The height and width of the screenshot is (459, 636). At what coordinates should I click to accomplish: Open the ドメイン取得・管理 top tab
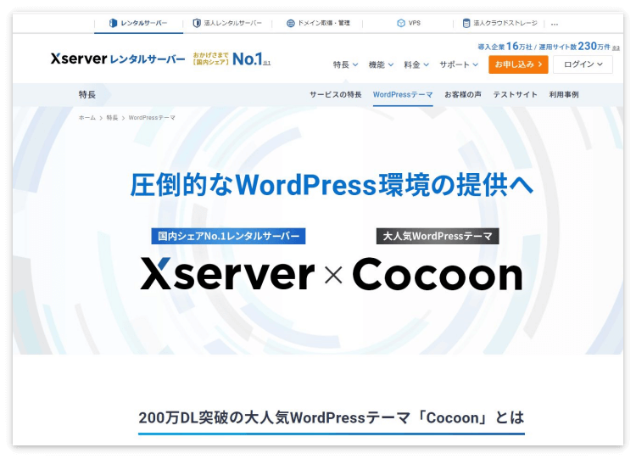click(x=318, y=23)
